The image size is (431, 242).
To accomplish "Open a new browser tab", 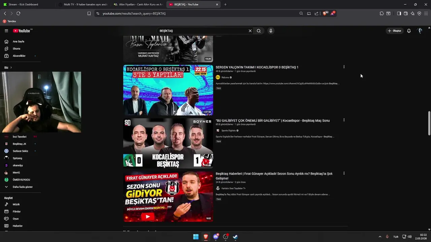I will point(225,4).
